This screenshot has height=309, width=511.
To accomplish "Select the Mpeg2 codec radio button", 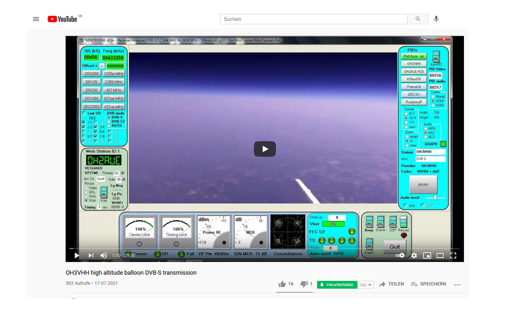I will (x=433, y=97).
